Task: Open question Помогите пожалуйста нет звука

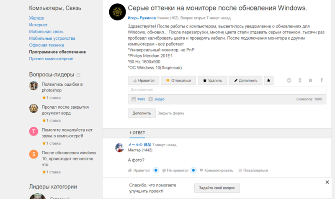Action: click(x=67, y=133)
